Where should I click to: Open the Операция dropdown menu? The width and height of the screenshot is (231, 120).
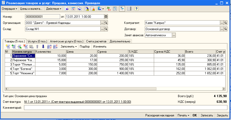pos(9,9)
